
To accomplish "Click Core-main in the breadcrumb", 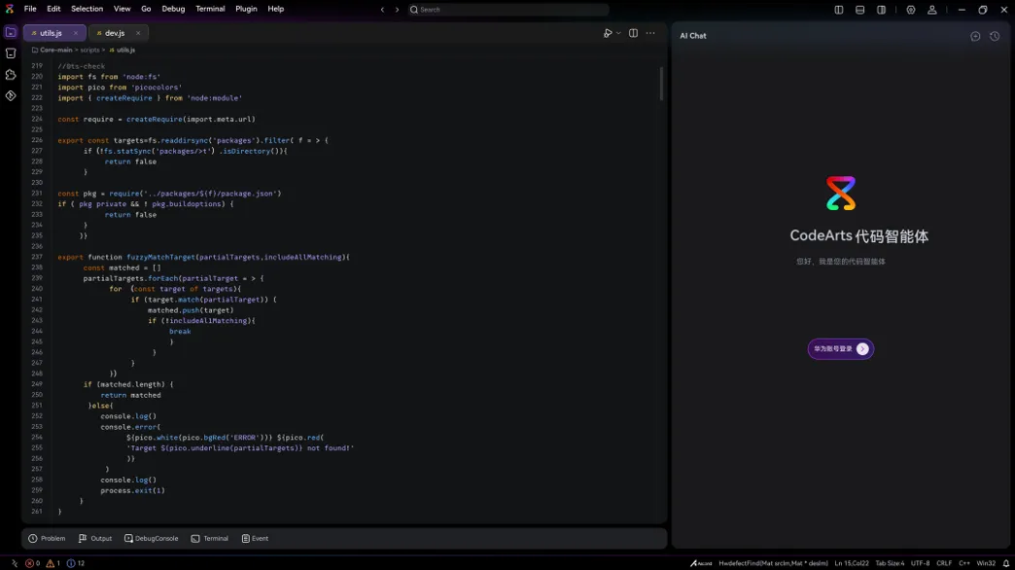I will [x=55, y=50].
